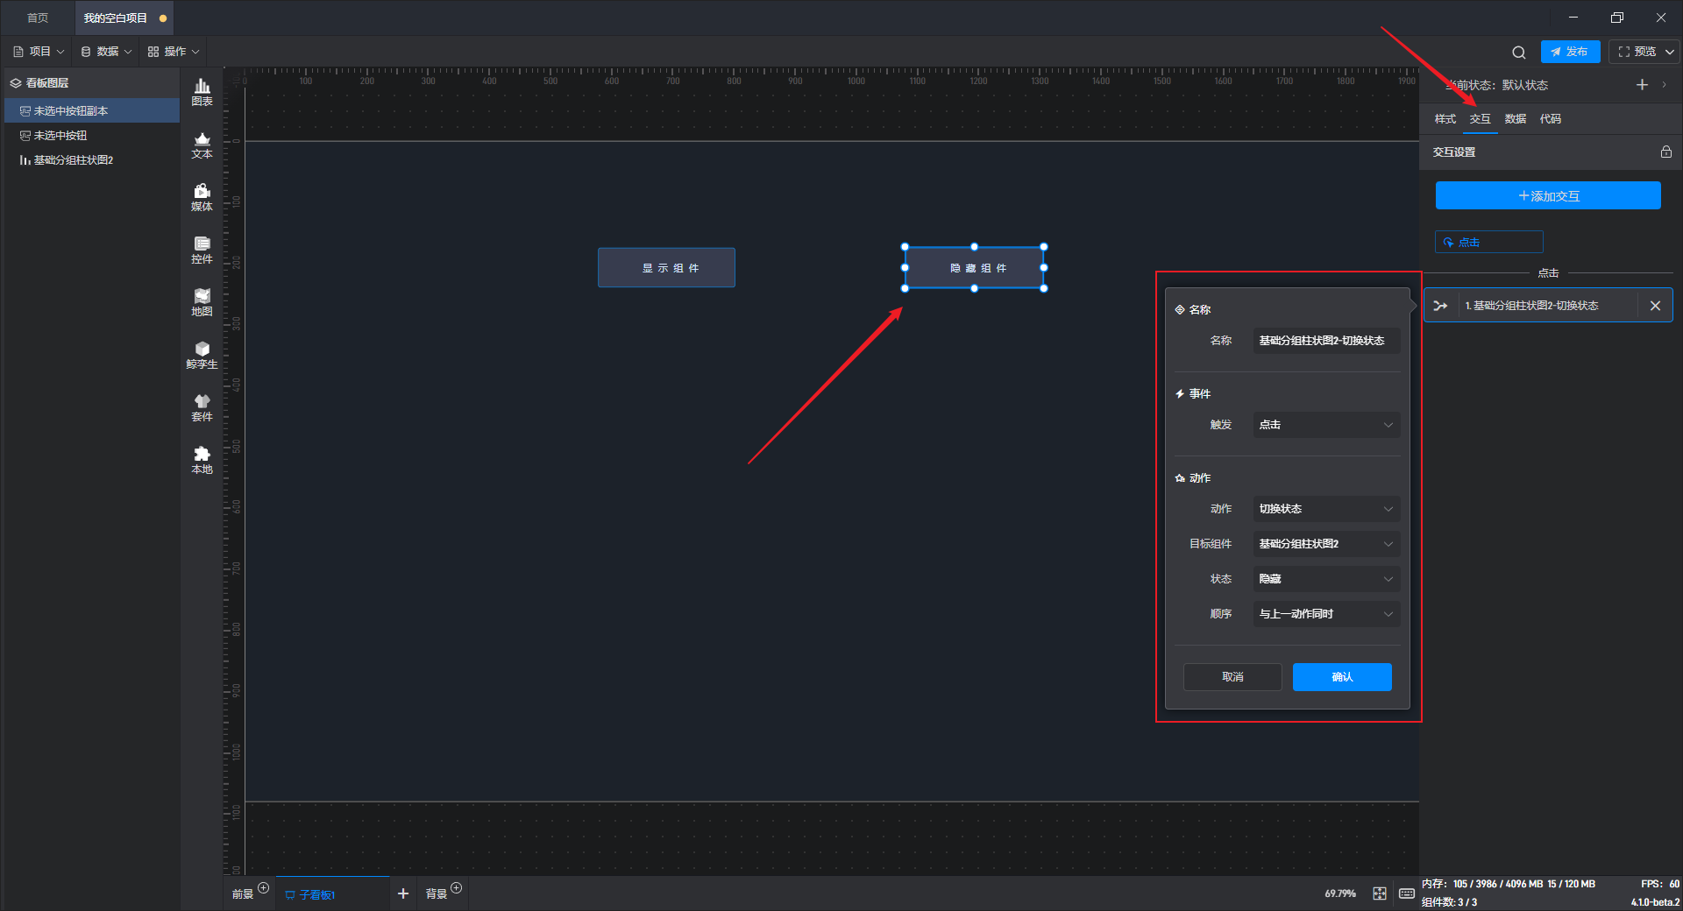
Task: Open the 数据 menu in toolbar
Action: (106, 52)
